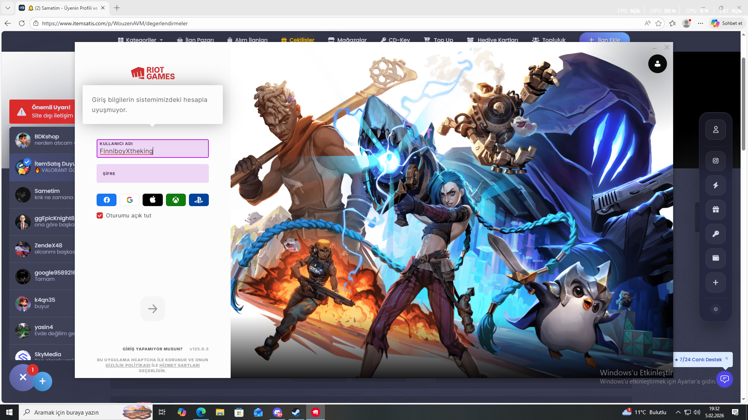Close the chat panel with X bubble
748x420 pixels.
[23, 377]
